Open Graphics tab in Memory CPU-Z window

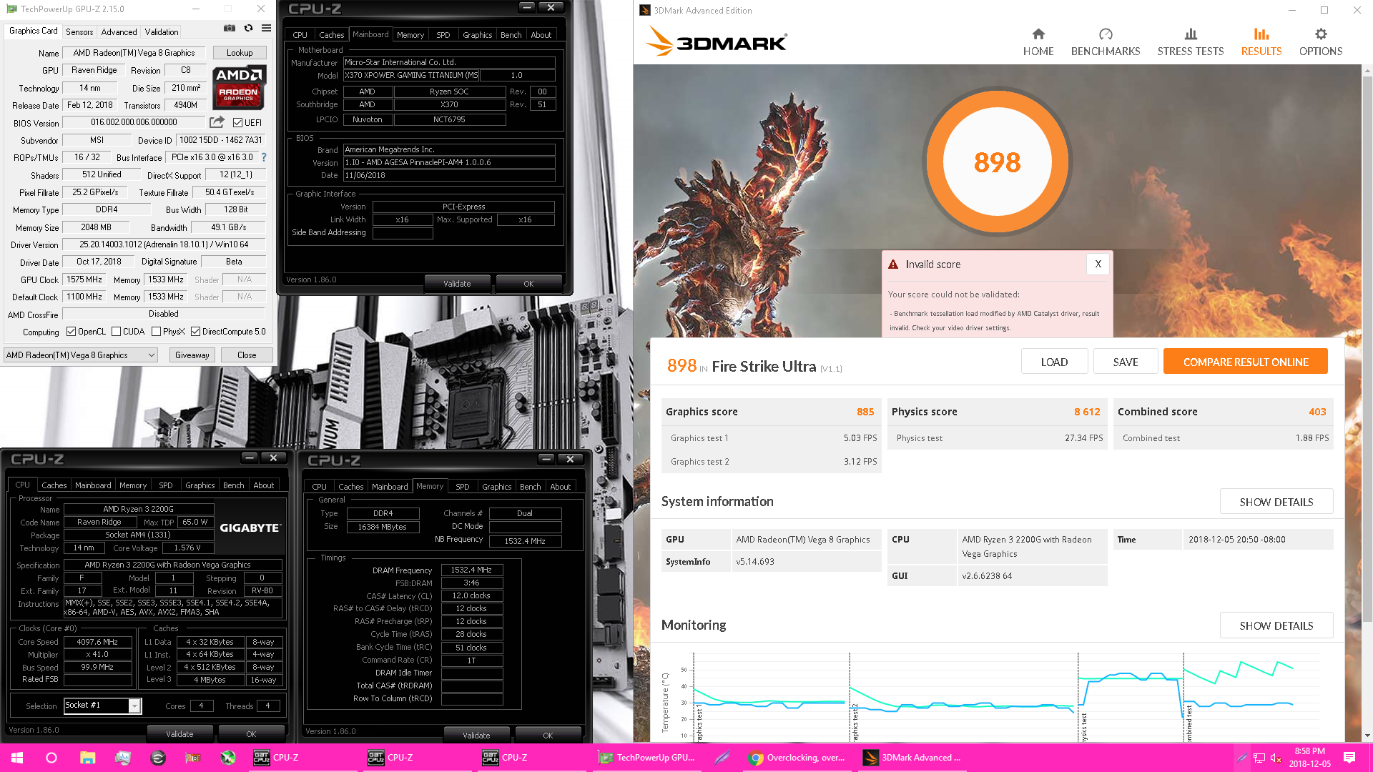click(496, 486)
